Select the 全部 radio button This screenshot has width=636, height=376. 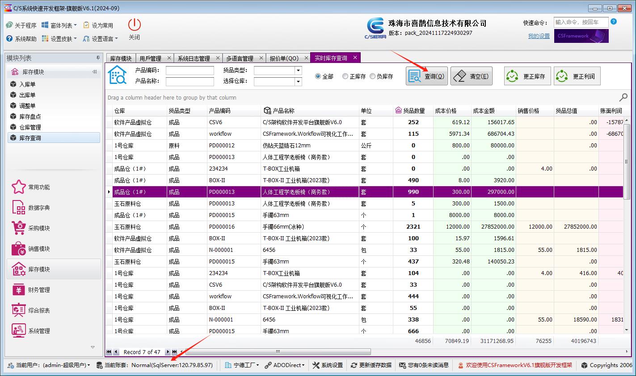318,76
